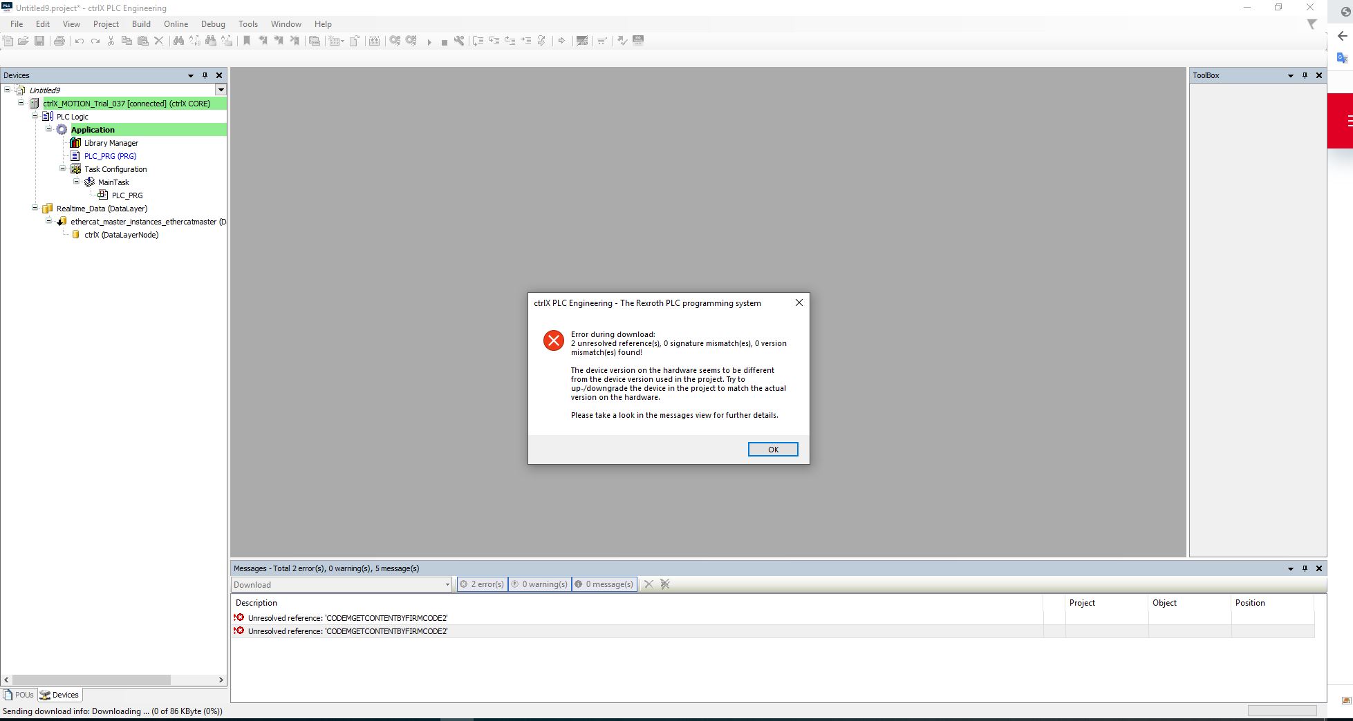
Task: Click the Start (play) toolbar icon
Action: click(x=429, y=41)
